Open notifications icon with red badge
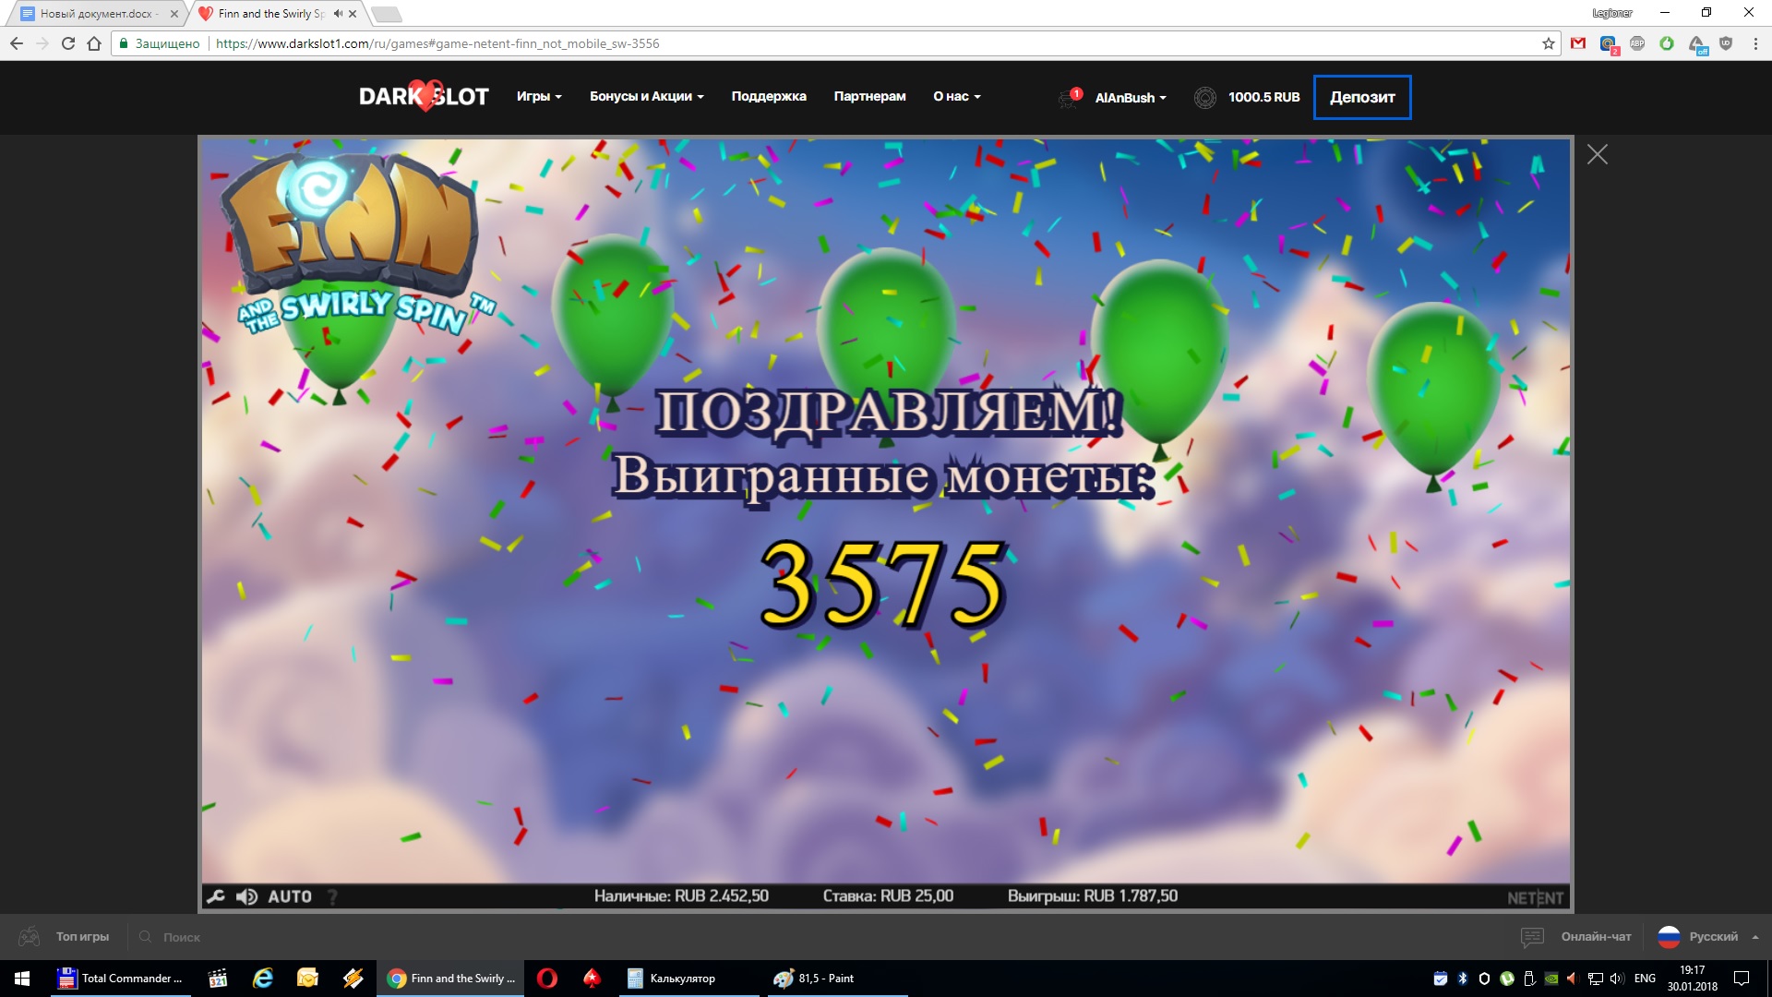 1070,97
